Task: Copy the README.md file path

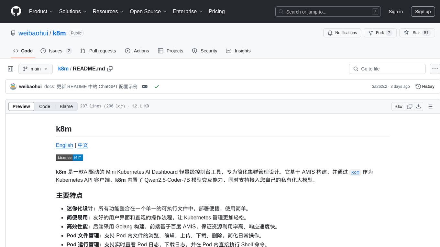Action: point(110,69)
